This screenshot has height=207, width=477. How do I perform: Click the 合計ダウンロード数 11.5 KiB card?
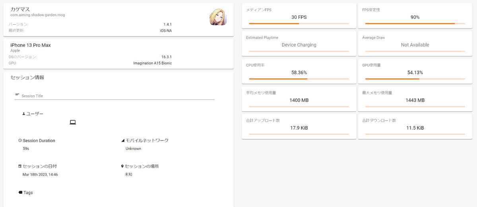pos(415,126)
